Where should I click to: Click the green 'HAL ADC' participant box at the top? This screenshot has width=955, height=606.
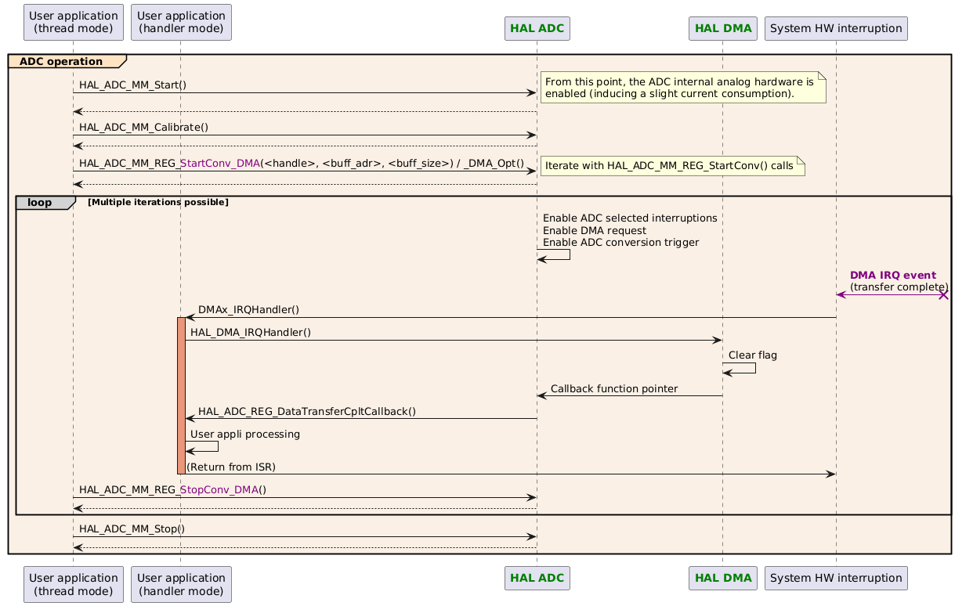point(537,28)
